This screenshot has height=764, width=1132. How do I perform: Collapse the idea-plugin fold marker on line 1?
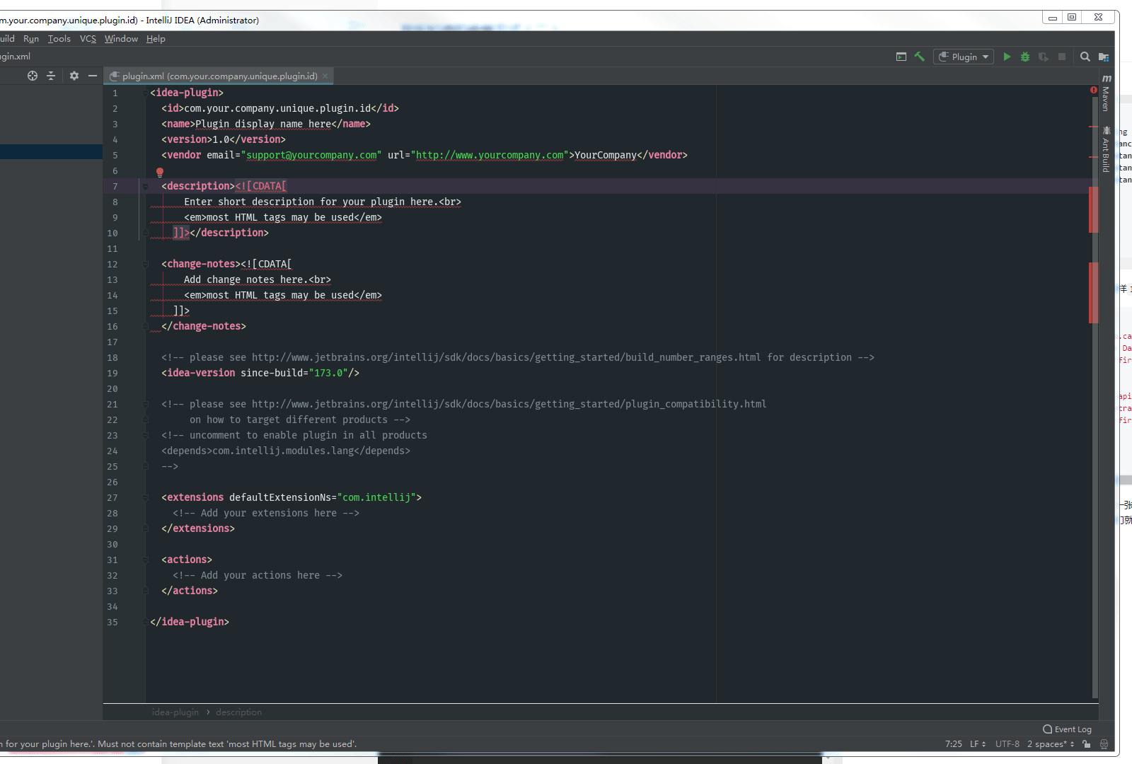click(145, 93)
